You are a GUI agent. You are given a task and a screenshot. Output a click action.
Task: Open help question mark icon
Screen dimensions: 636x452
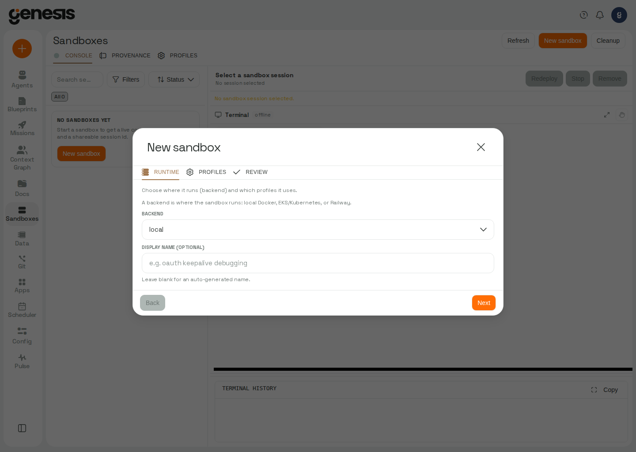point(584,15)
